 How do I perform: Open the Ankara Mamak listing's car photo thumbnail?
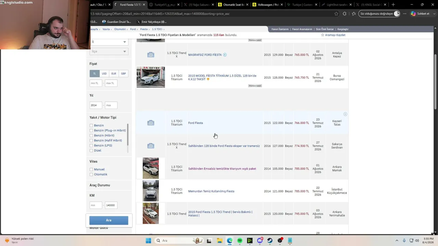click(151, 168)
